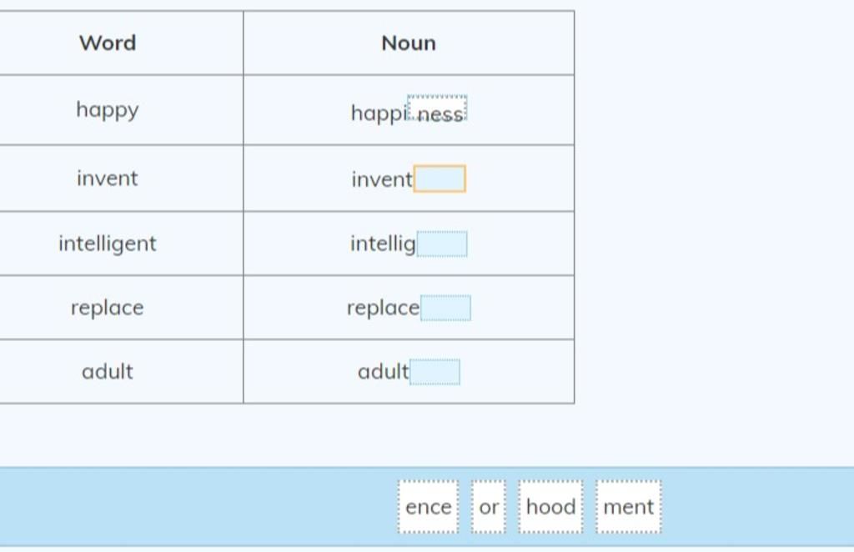
Task: Click the empty area of the blue tile tray
Action: 196,506
